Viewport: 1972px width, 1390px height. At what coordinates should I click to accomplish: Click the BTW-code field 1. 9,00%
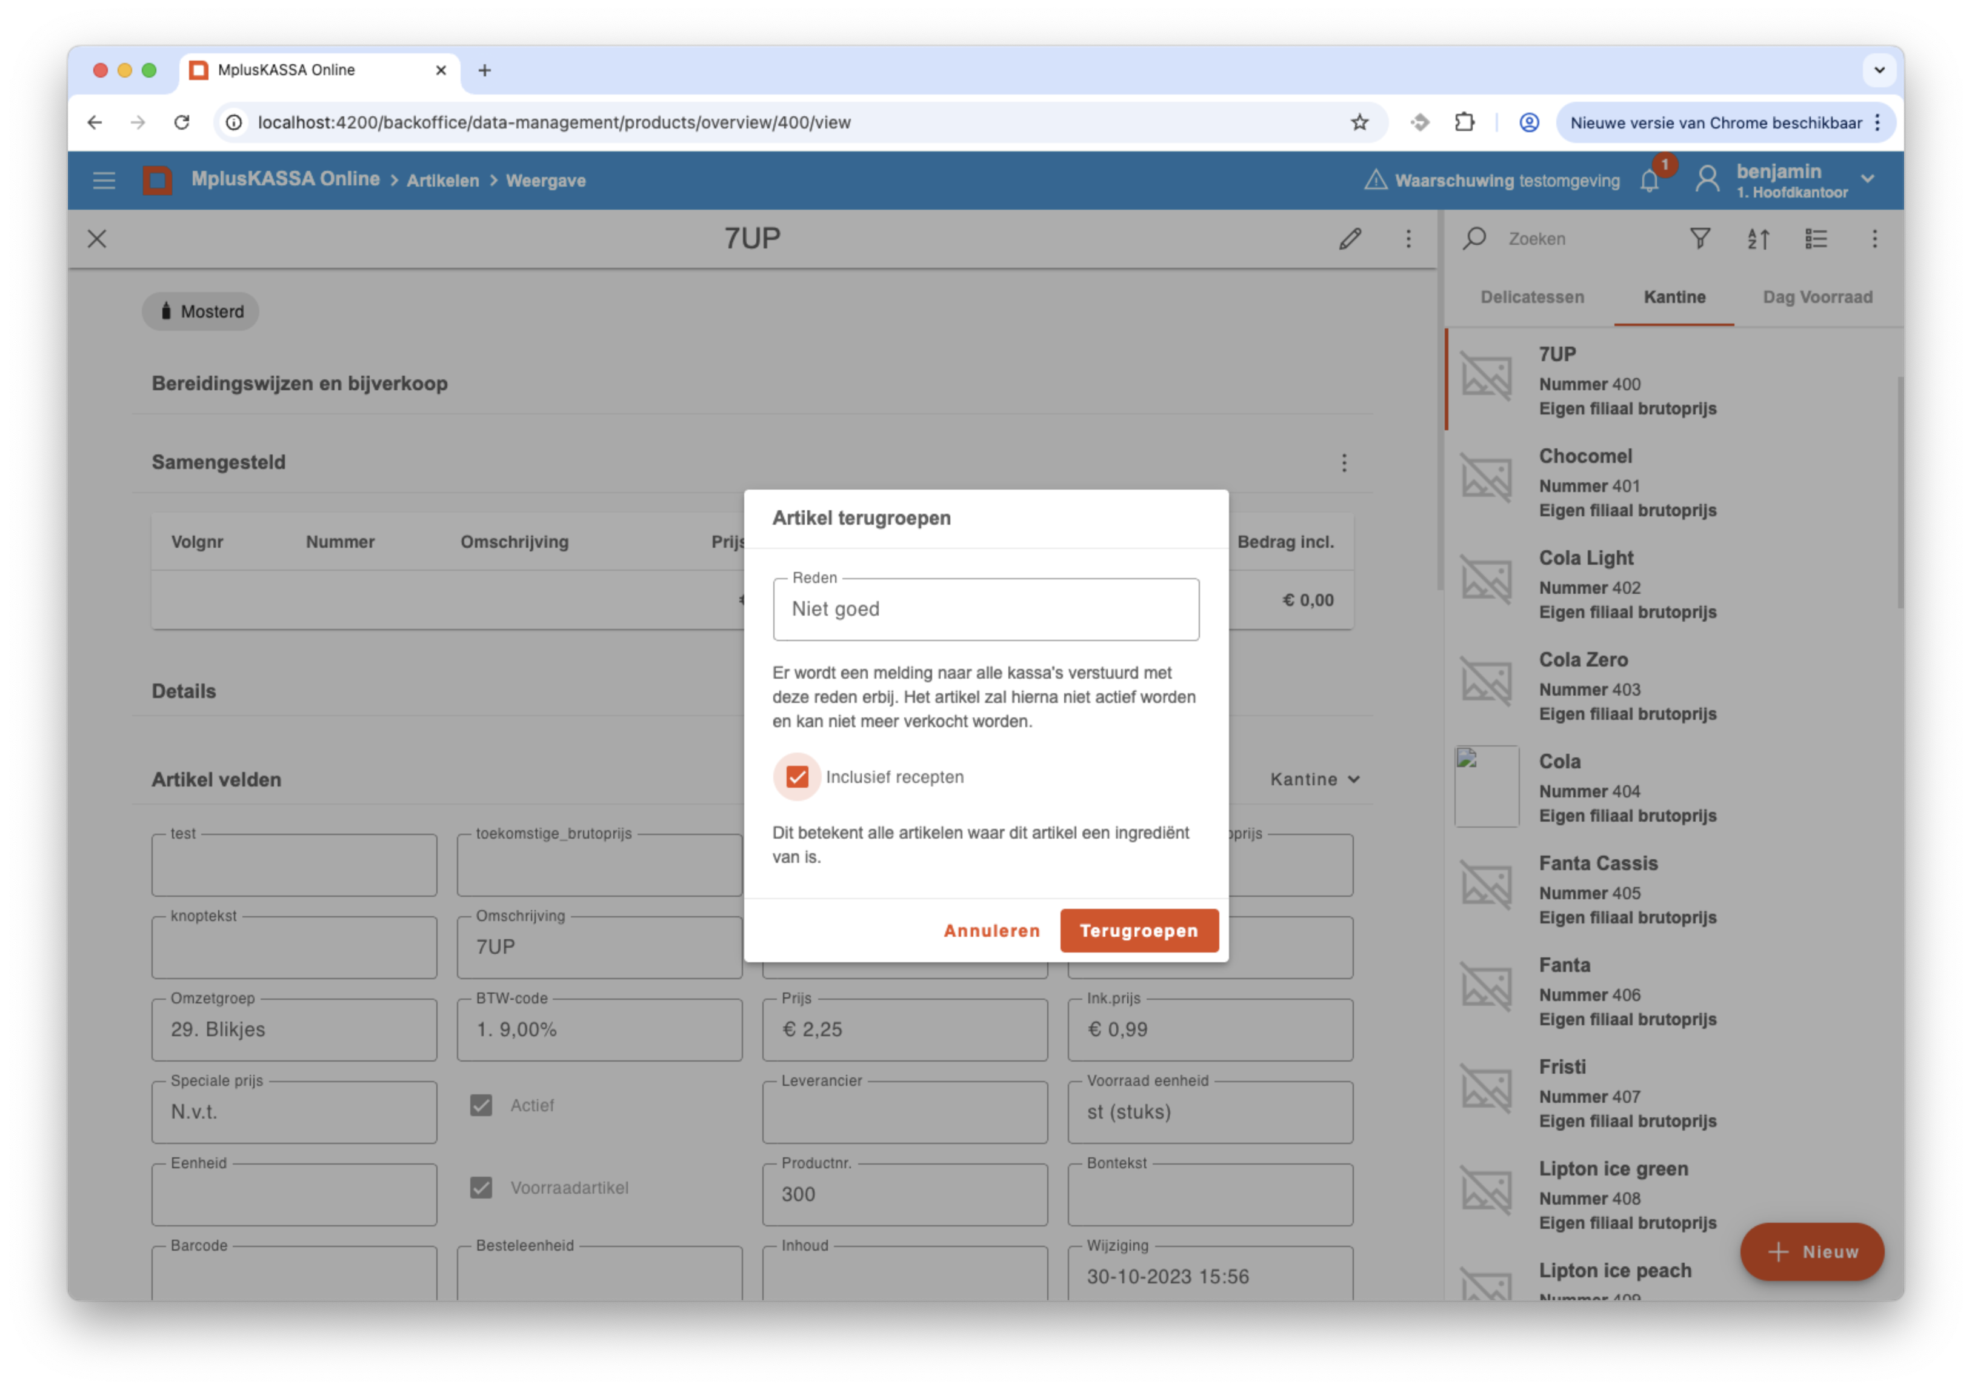tap(599, 1029)
